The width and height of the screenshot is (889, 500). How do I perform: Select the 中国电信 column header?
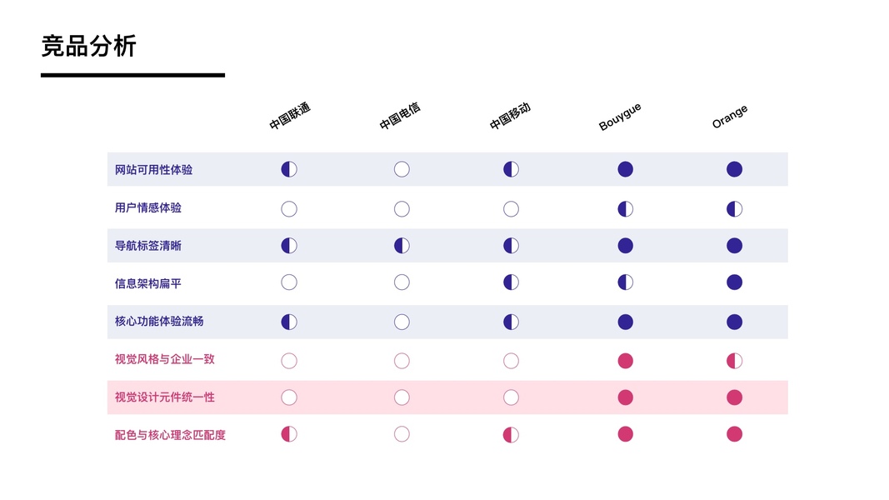click(400, 117)
